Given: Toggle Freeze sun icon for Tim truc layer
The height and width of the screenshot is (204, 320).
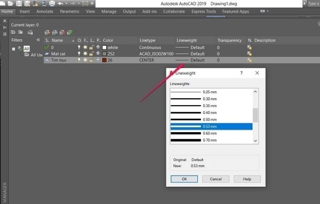Looking at the screenshot, I should coord(85,60).
